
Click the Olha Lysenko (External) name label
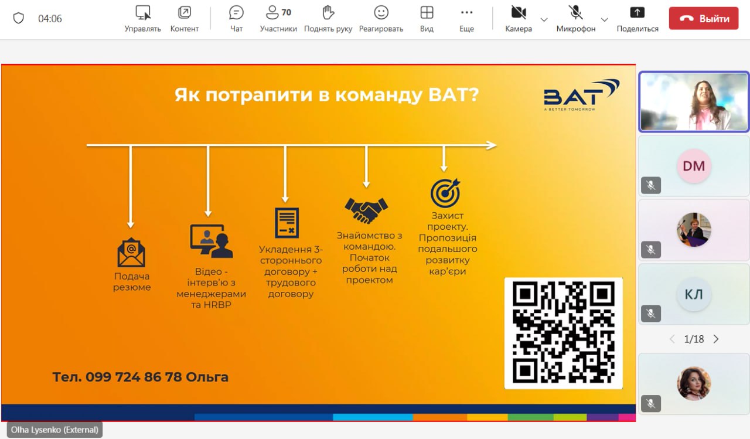(x=54, y=430)
